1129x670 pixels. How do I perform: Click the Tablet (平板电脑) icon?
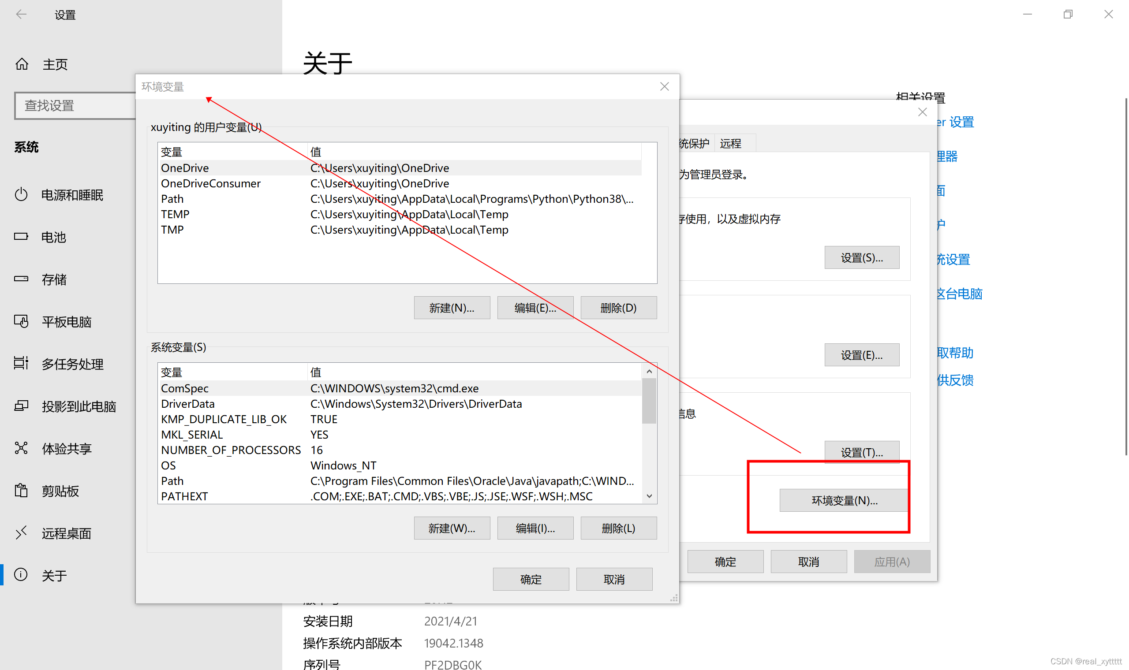(21, 321)
